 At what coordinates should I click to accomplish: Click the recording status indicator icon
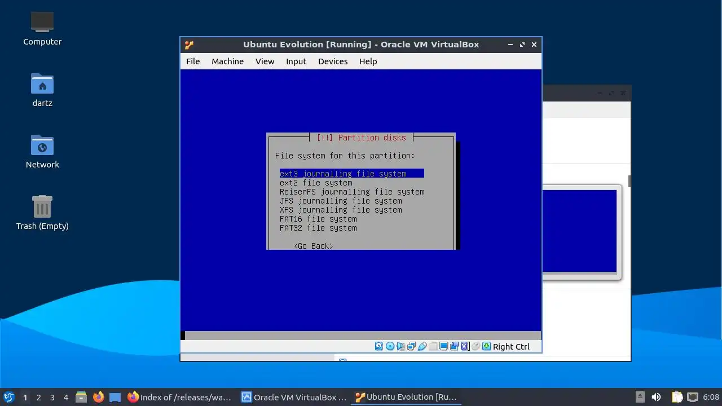pos(454,346)
